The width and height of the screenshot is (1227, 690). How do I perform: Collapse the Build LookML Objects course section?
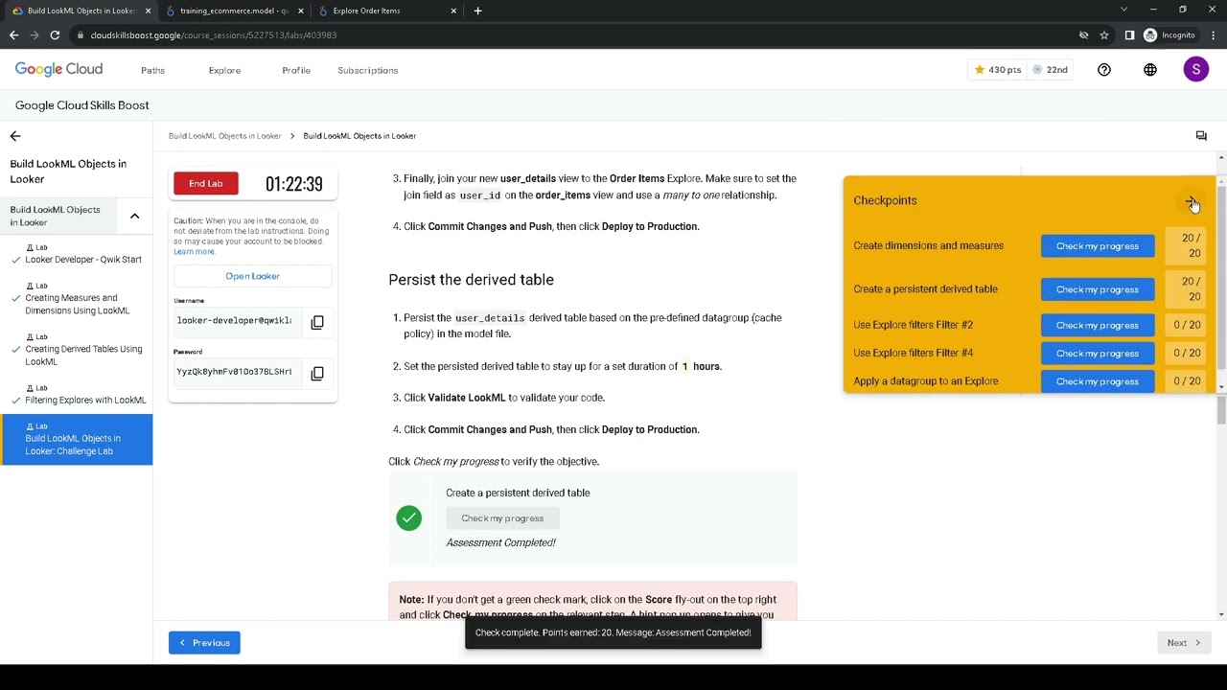[134, 216]
